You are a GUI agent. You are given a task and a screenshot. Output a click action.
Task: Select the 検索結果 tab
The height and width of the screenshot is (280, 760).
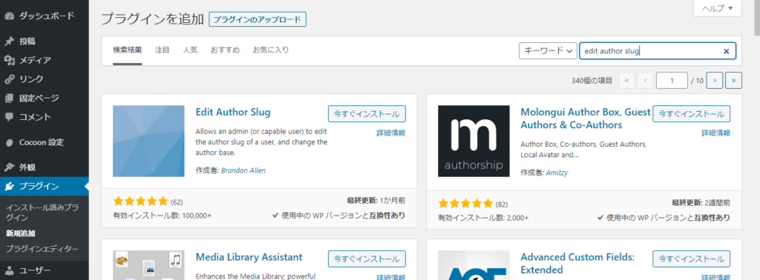tap(128, 50)
